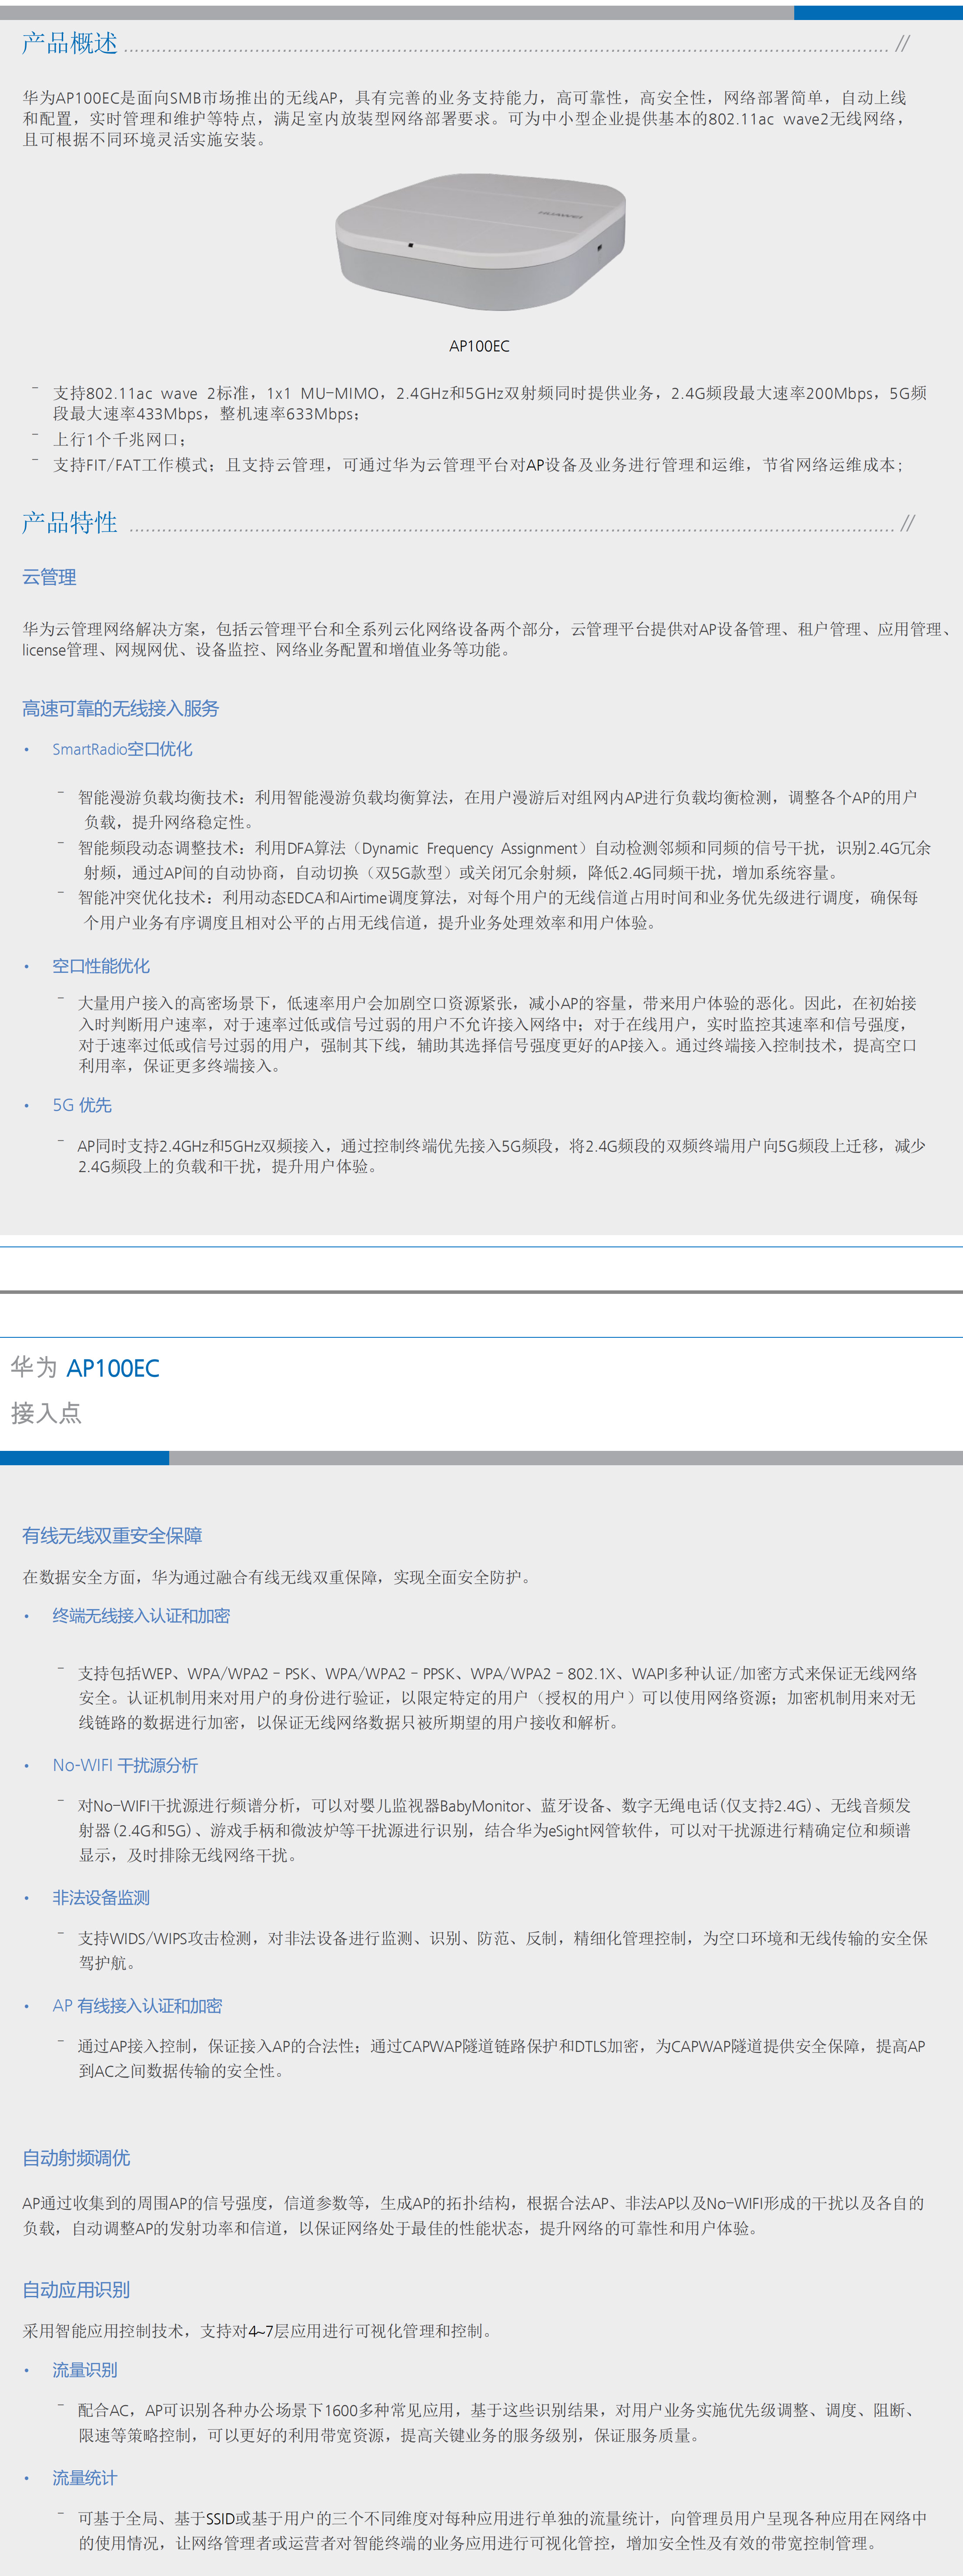963x2576 pixels.
Task: Click the 华为 AP100EC page title
Action: [x=85, y=1368]
